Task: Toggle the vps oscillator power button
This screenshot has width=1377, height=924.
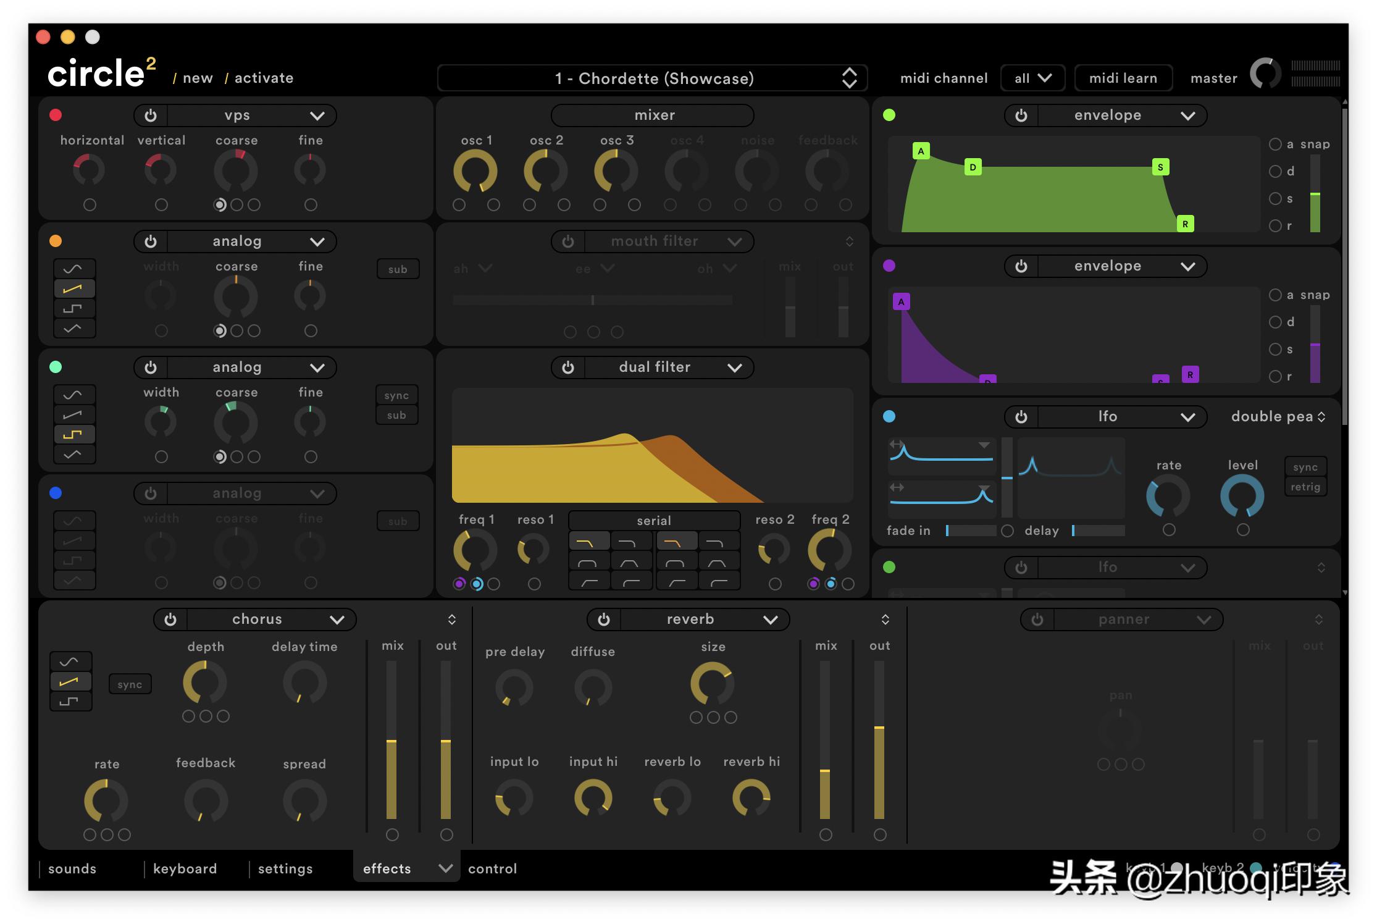Action: pyautogui.click(x=151, y=115)
